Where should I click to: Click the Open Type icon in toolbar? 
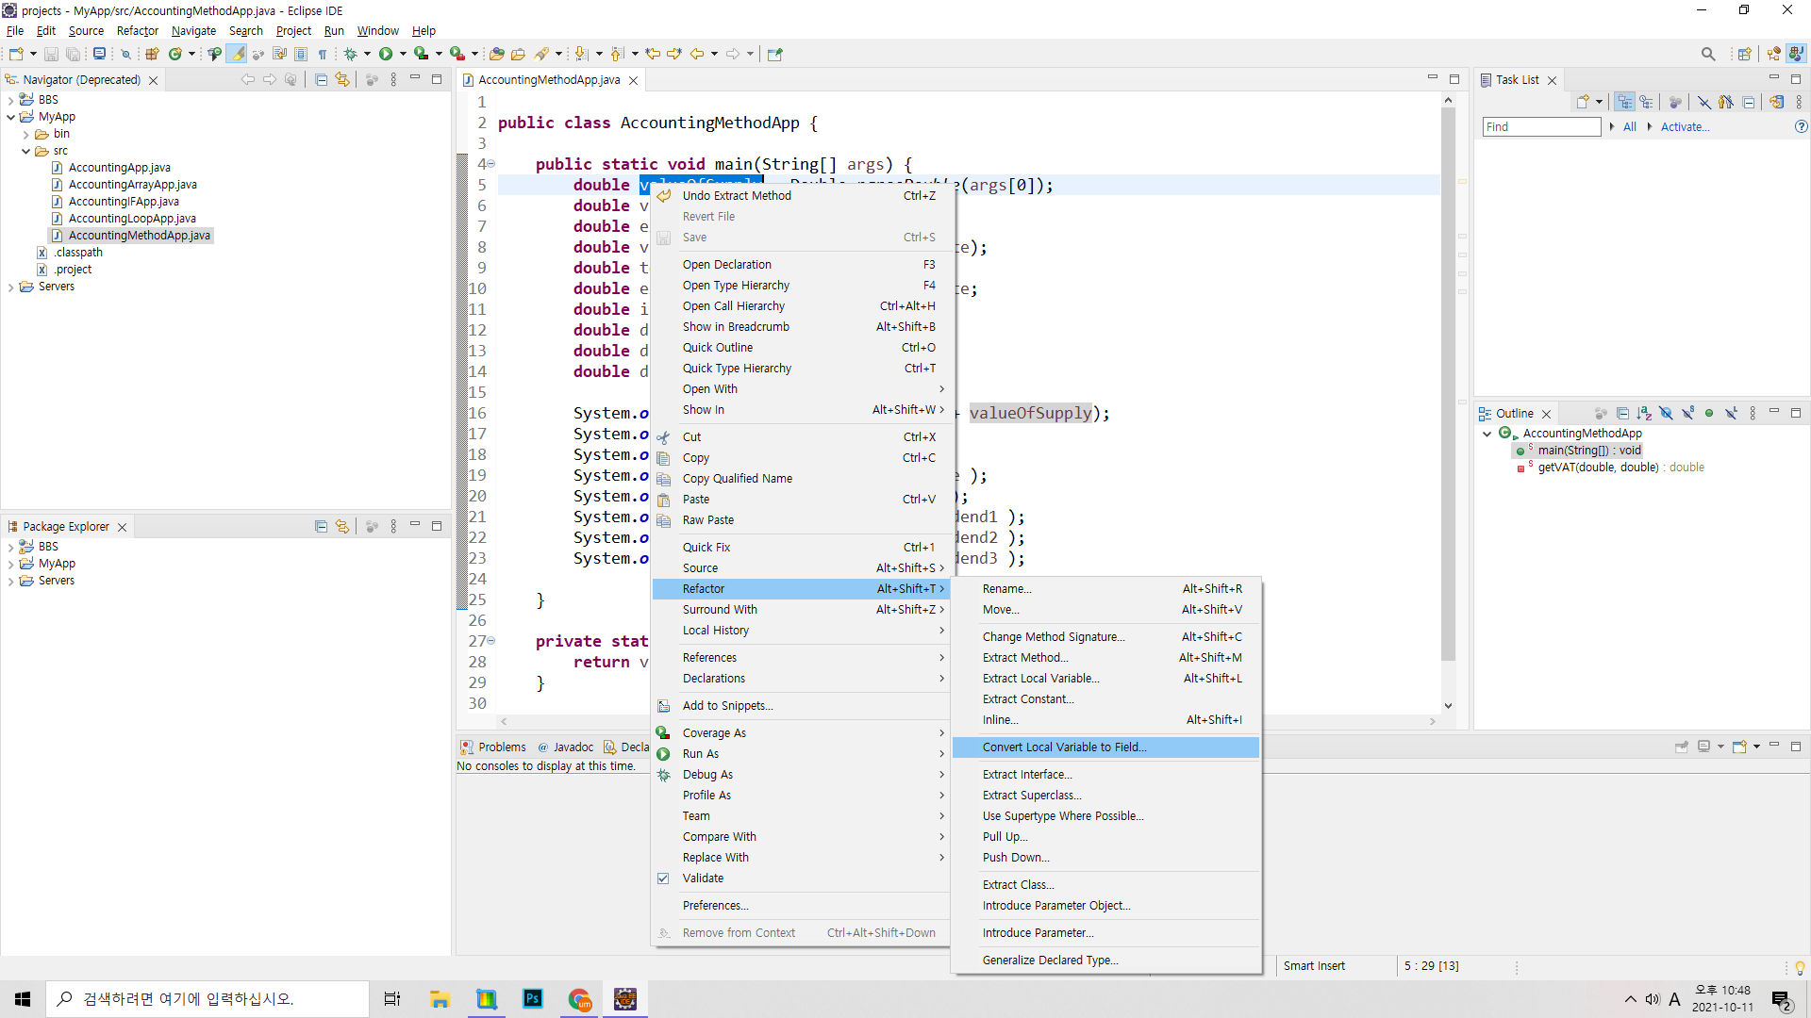coord(497,54)
